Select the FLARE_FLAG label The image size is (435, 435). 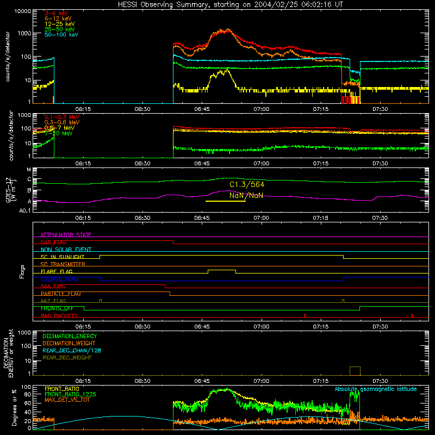pos(57,271)
